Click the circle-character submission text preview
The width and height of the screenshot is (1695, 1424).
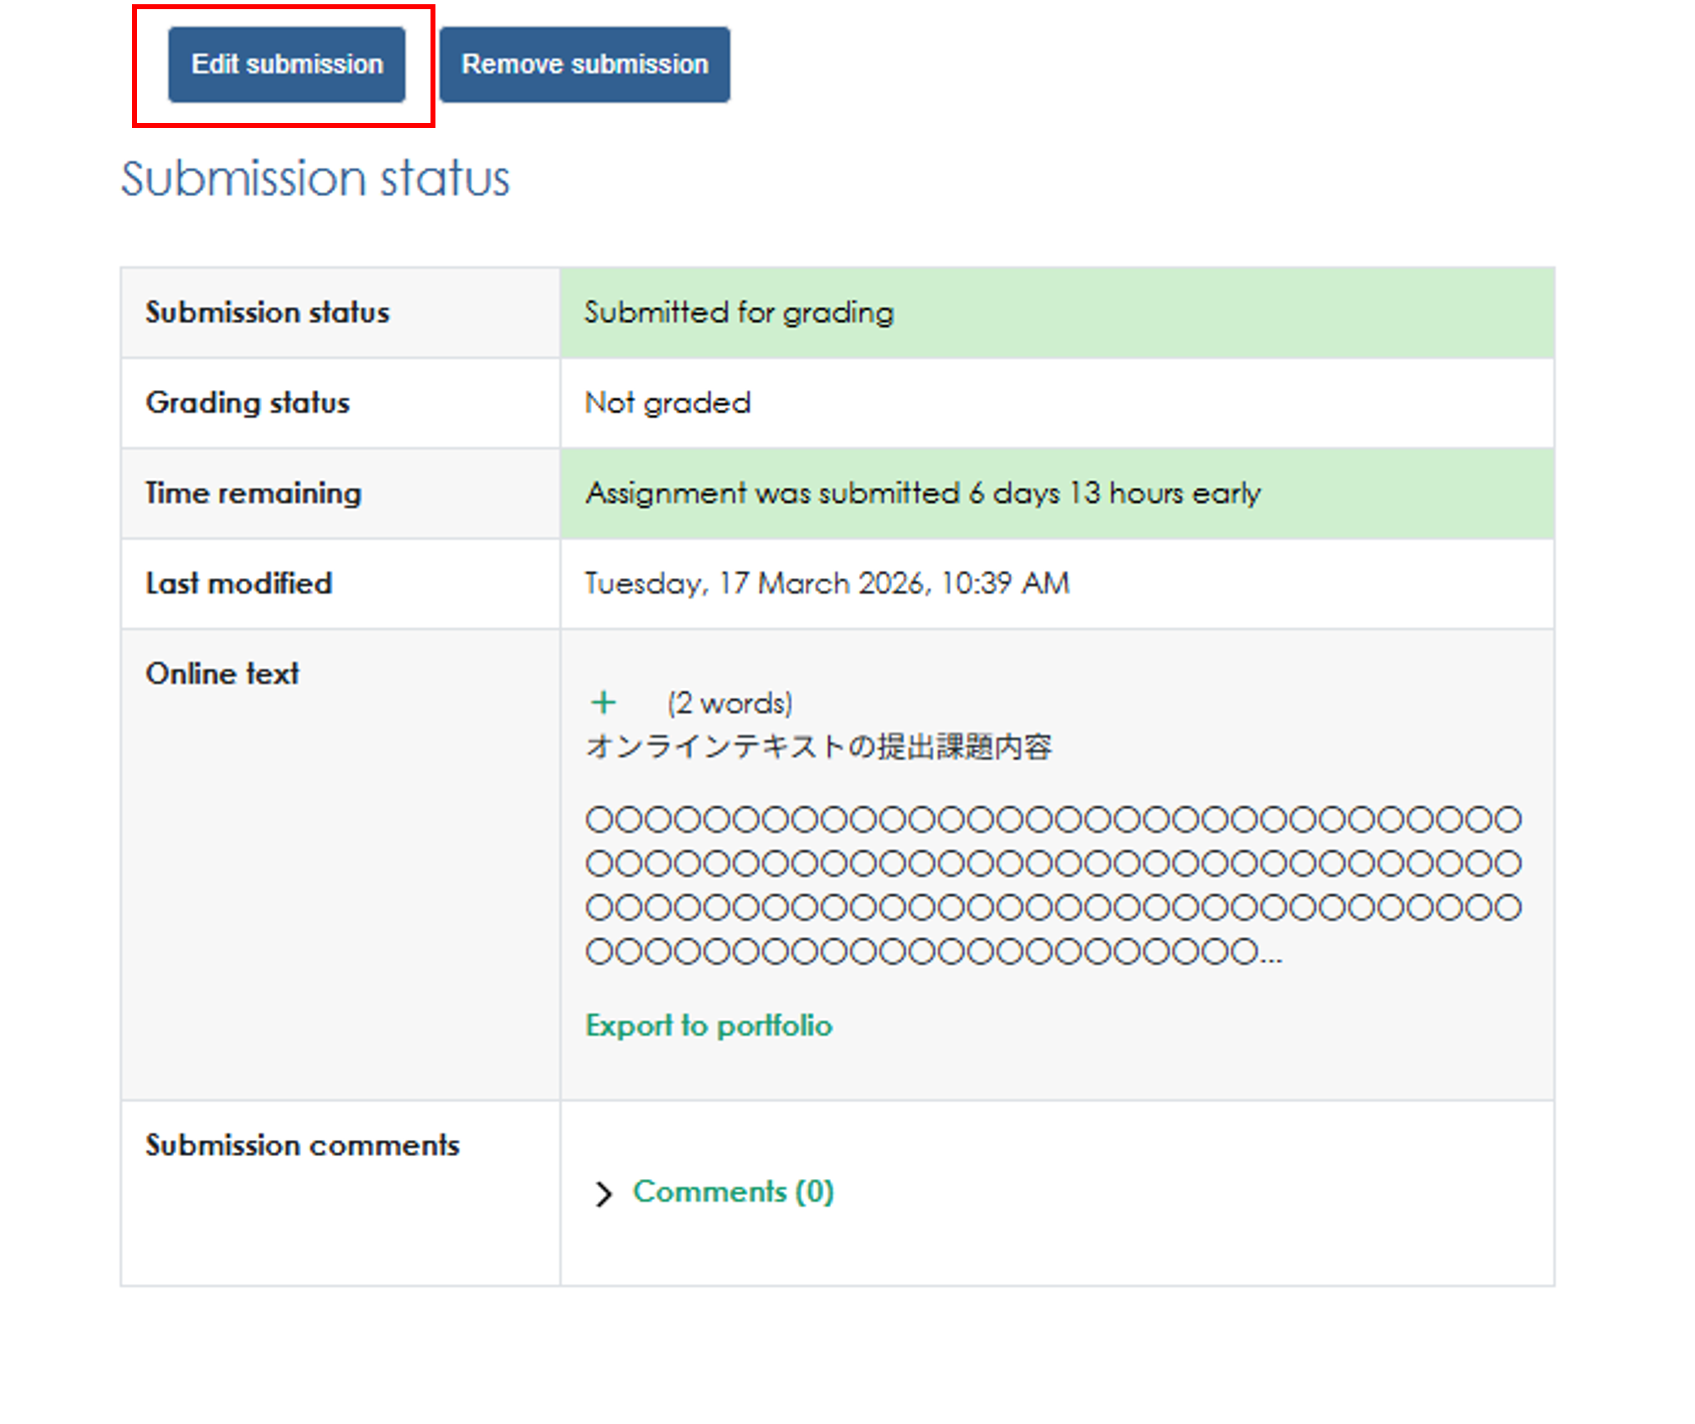[x=1052, y=886]
